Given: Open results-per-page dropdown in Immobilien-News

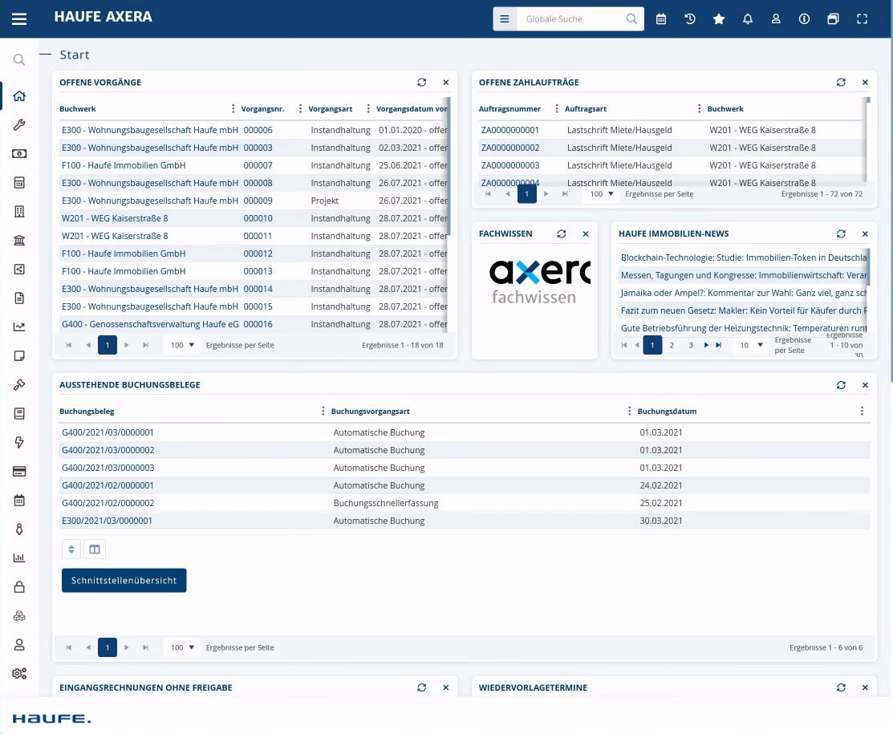Looking at the screenshot, I should coord(749,345).
